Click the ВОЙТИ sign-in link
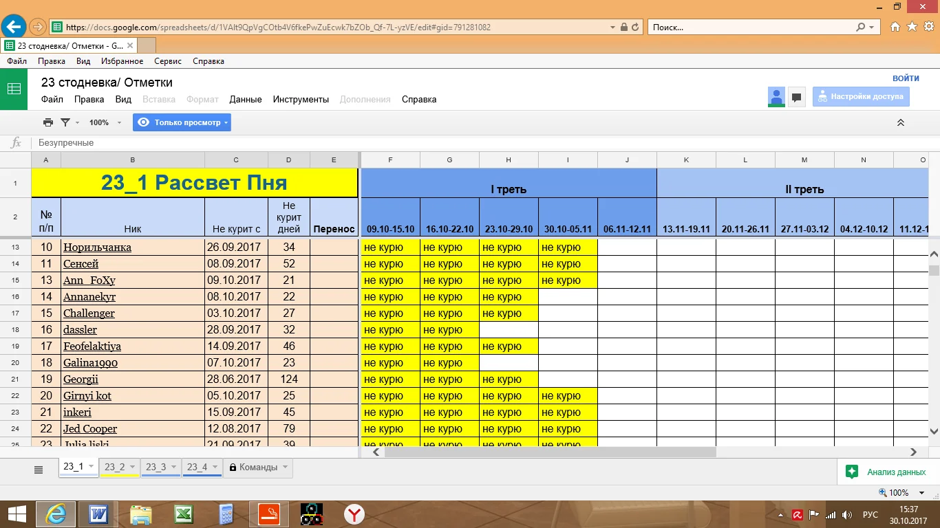 coord(906,78)
